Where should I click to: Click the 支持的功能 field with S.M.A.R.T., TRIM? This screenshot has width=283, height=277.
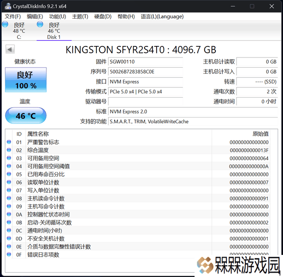pyautogui.click(x=193, y=121)
